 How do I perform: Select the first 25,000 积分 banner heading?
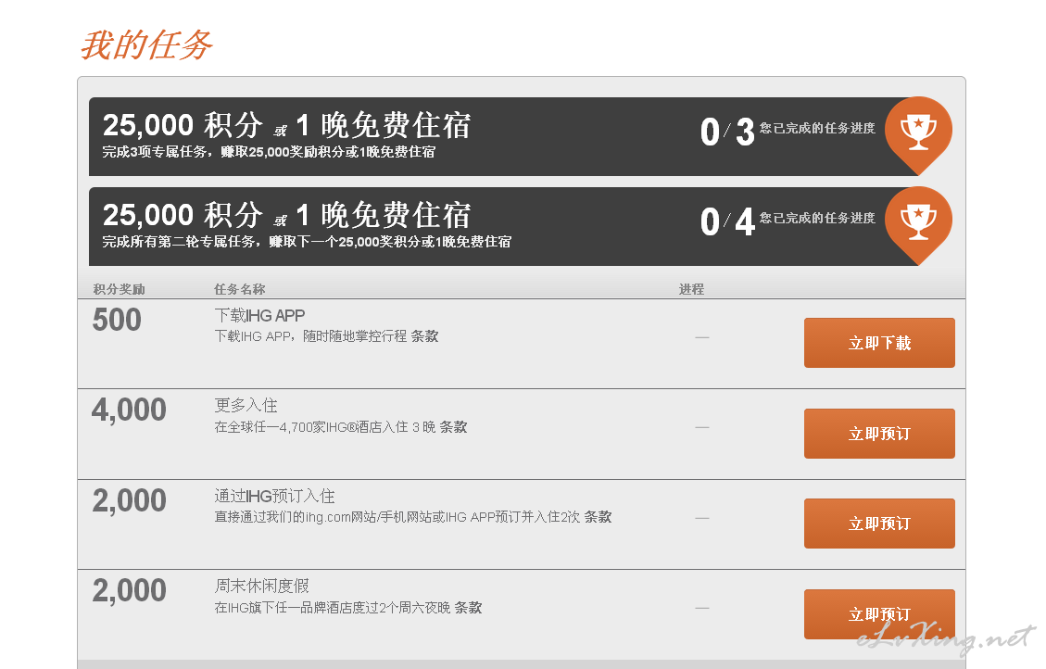tap(287, 125)
